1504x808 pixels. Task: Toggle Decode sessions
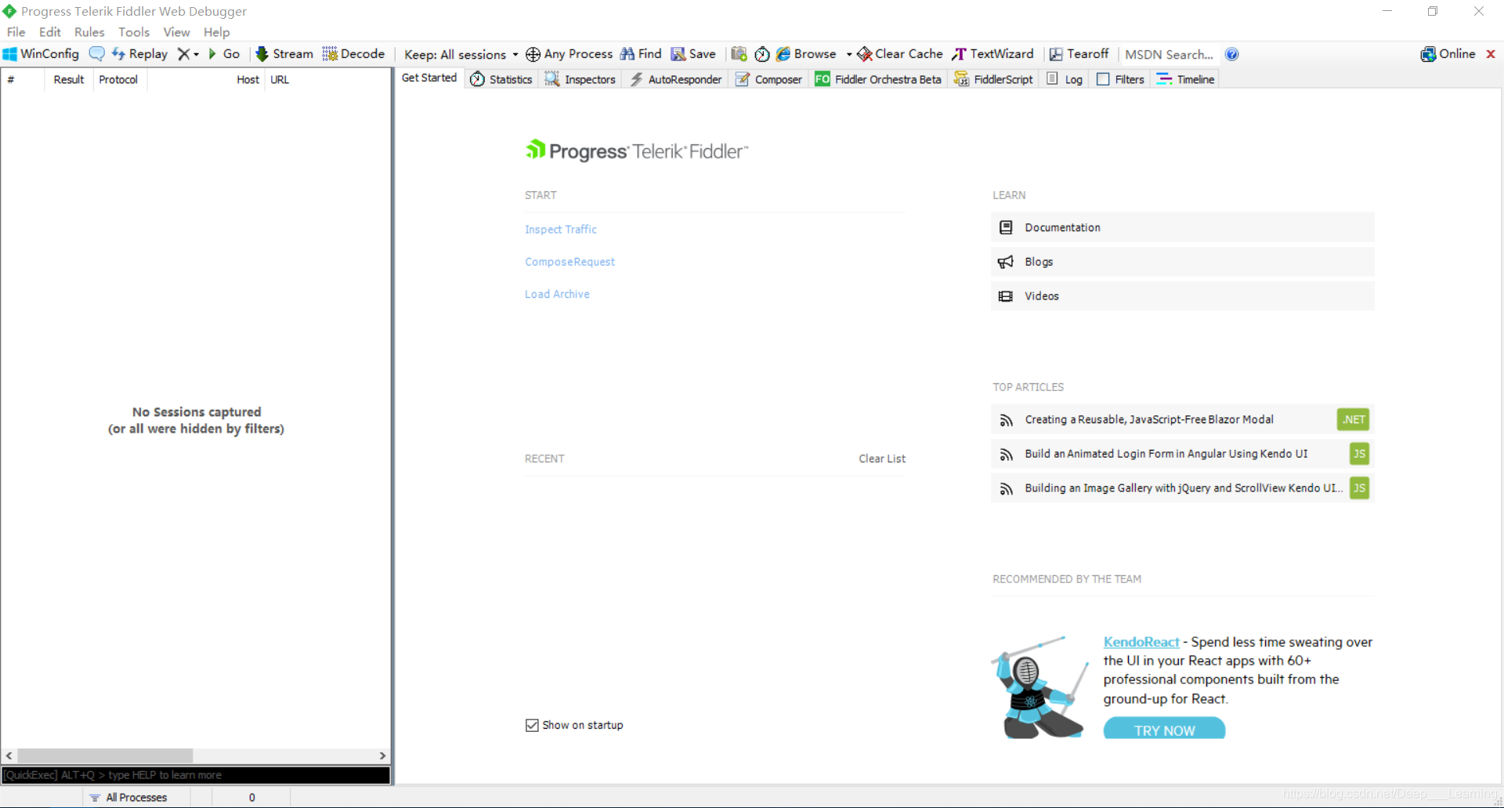coord(354,54)
